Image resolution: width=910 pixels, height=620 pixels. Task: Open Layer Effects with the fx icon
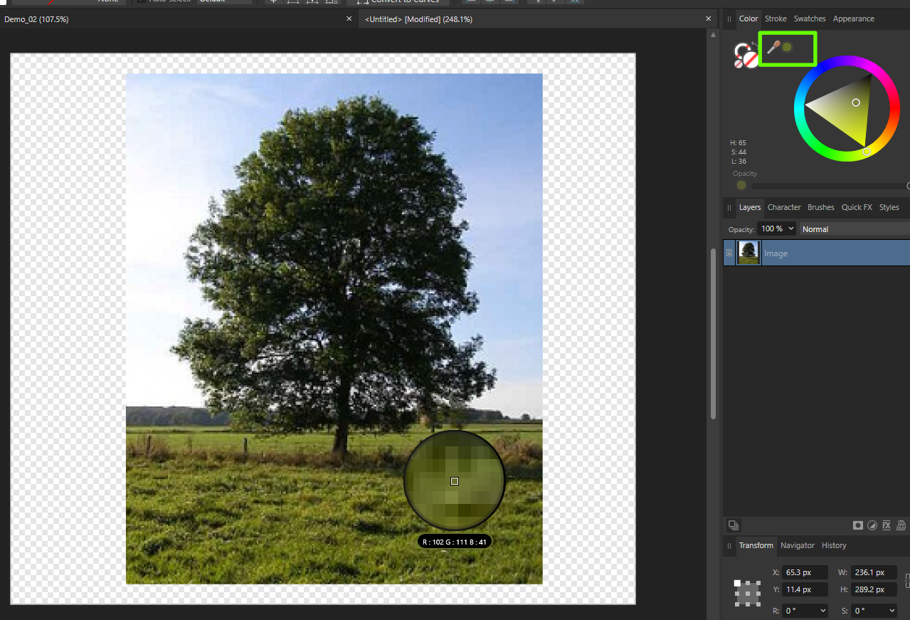pyautogui.click(x=887, y=525)
